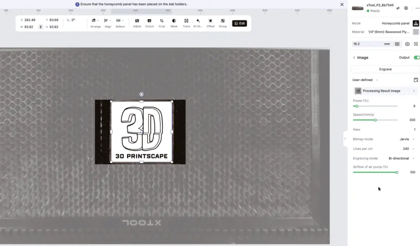Toggle the Output switch
Viewport: 420px width, 246px height.
pos(417,57)
